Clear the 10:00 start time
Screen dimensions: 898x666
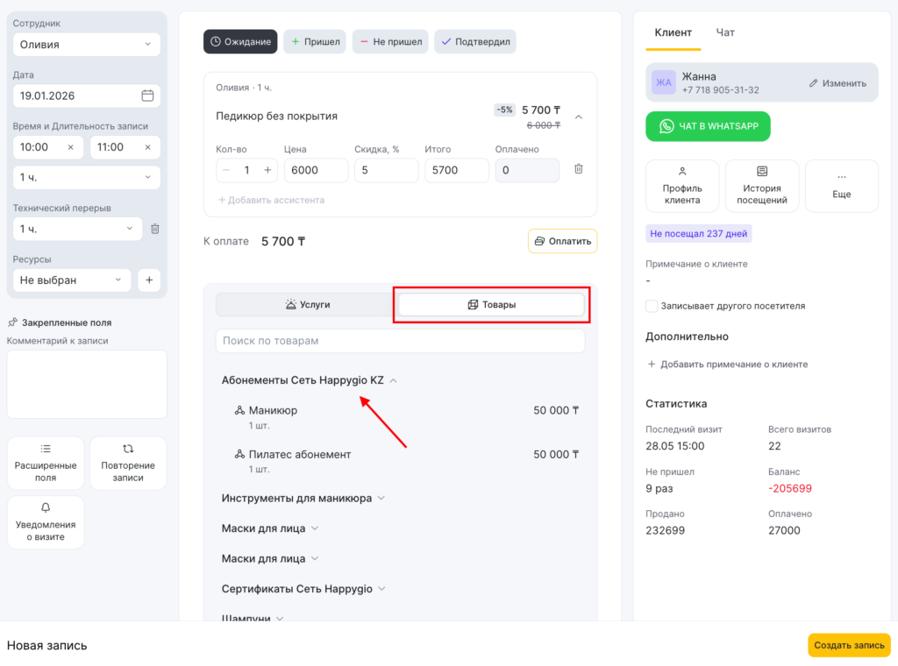(x=70, y=147)
